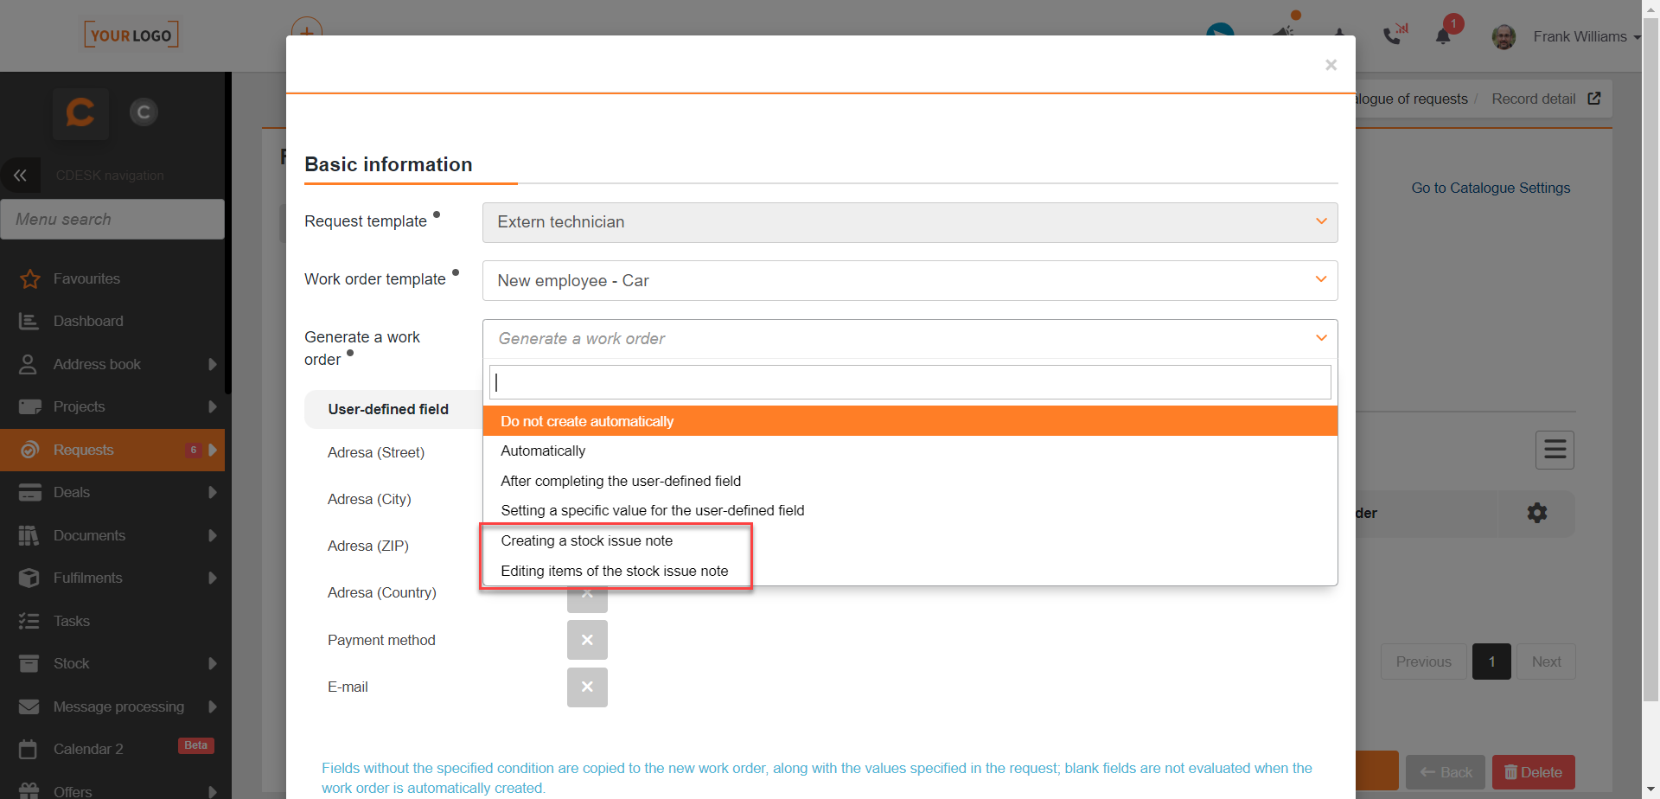Remove condition for Payment method field
The image size is (1660, 799).
pyautogui.click(x=587, y=640)
